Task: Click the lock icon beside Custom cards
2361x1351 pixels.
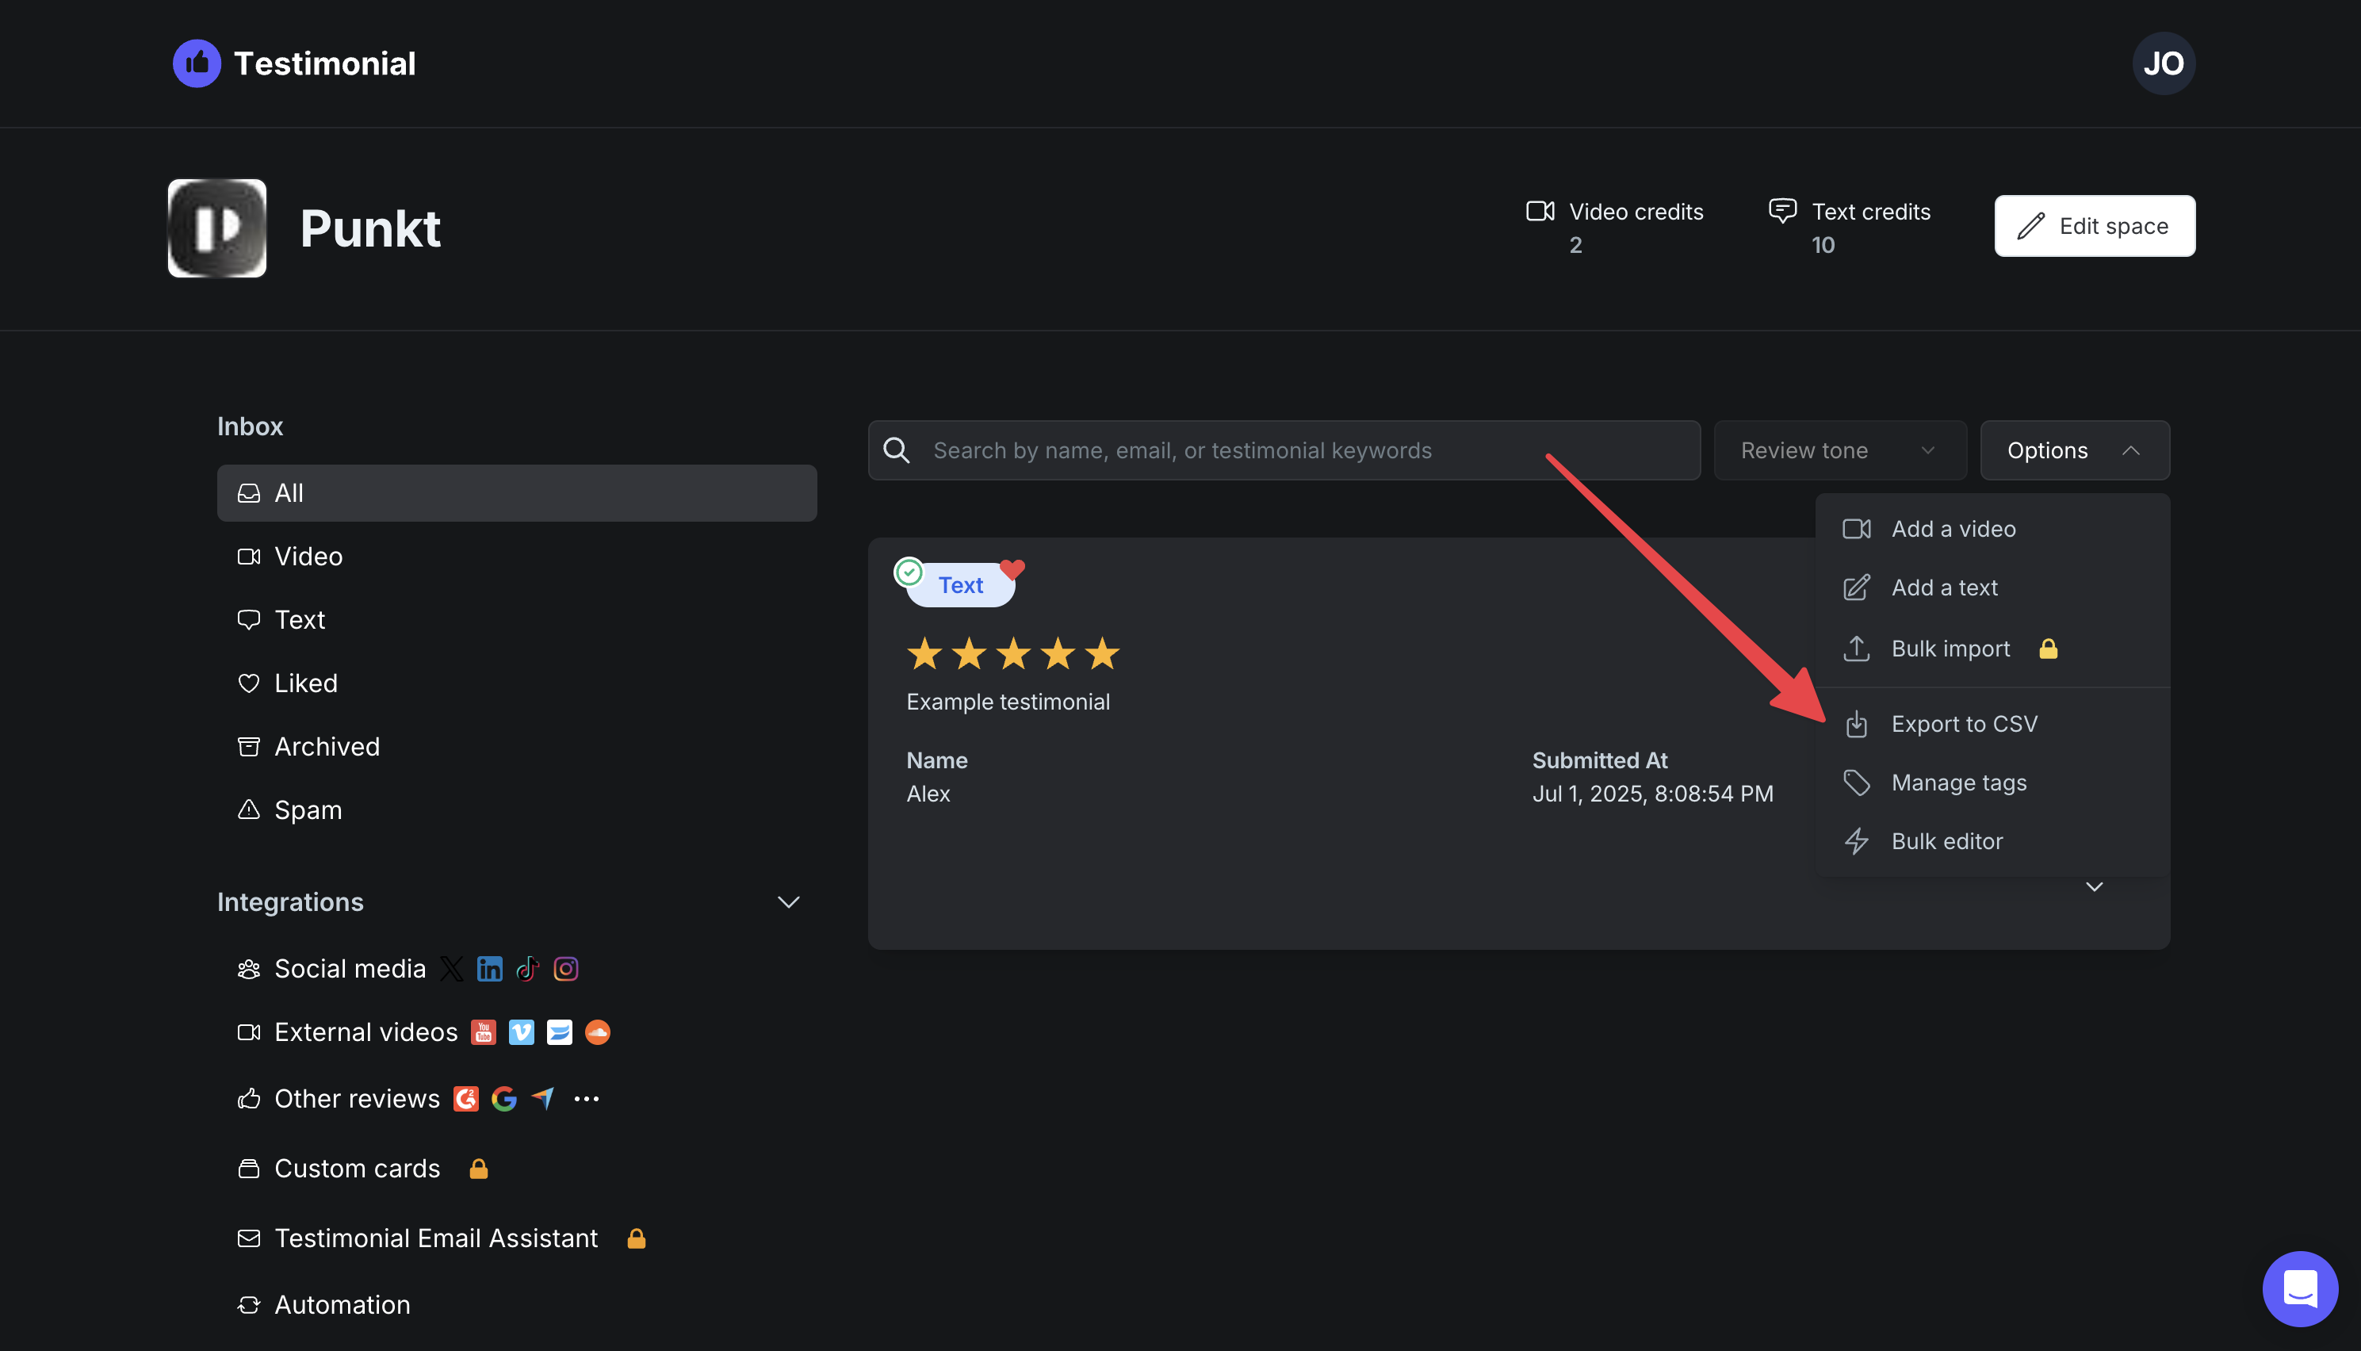Action: tap(479, 1168)
